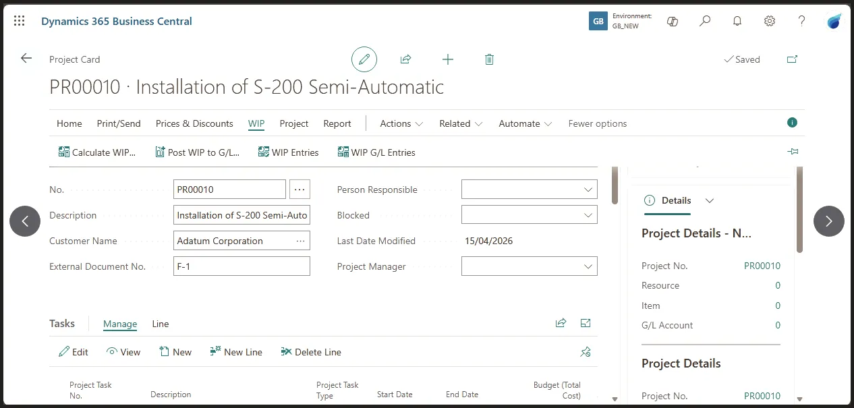Click New Line in Tasks toolbar

pos(236,352)
